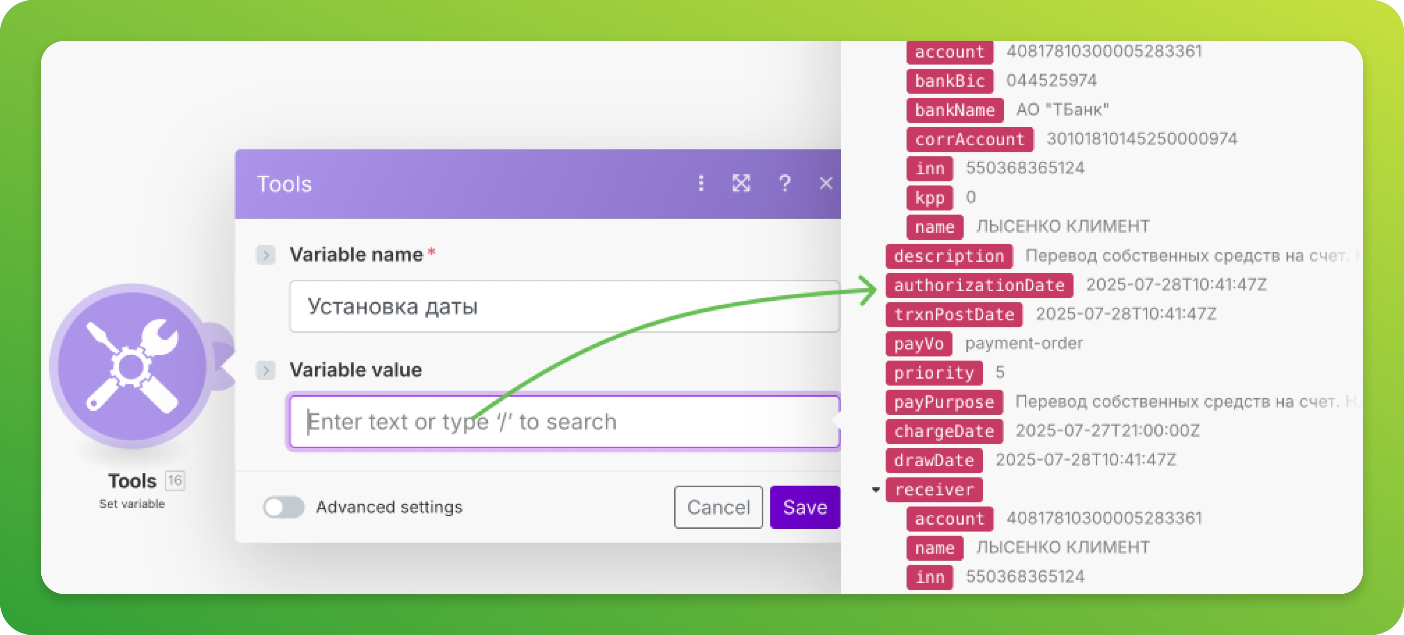Collapse the receiver collection arrow
The width and height of the screenshot is (1404, 635).
point(875,490)
